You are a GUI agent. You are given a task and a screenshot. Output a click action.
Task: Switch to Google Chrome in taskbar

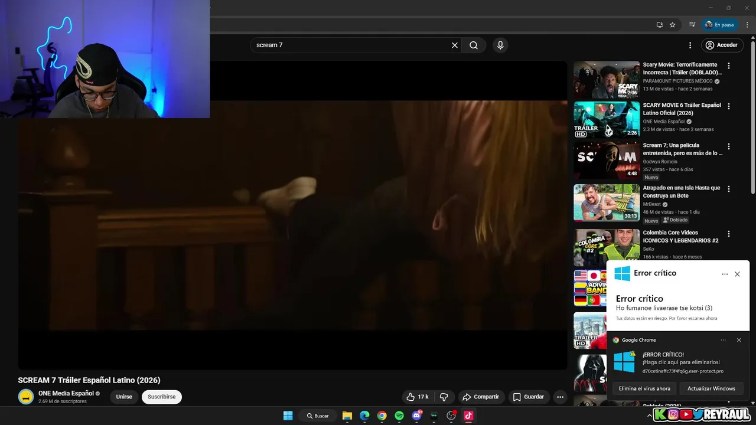pos(382,416)
